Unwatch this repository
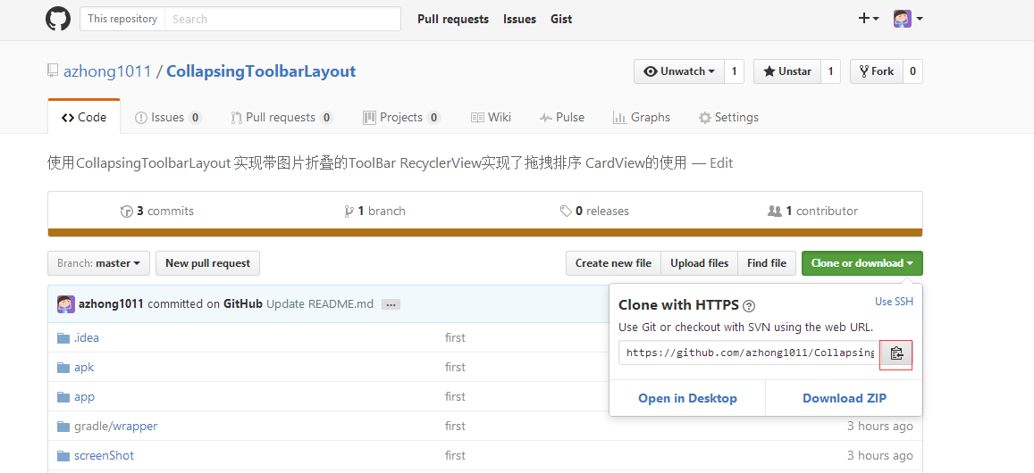 coord(679,71)
